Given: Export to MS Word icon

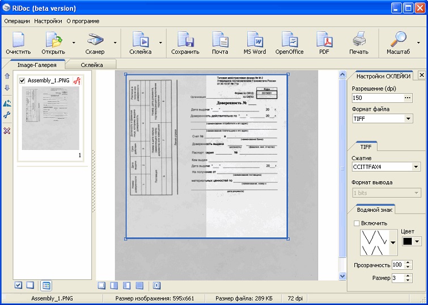Looking at the screenshot, I should pos(255,39).
